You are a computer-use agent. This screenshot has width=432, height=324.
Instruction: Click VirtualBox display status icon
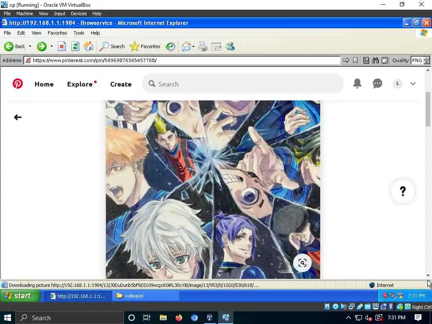tap(375, 307)
